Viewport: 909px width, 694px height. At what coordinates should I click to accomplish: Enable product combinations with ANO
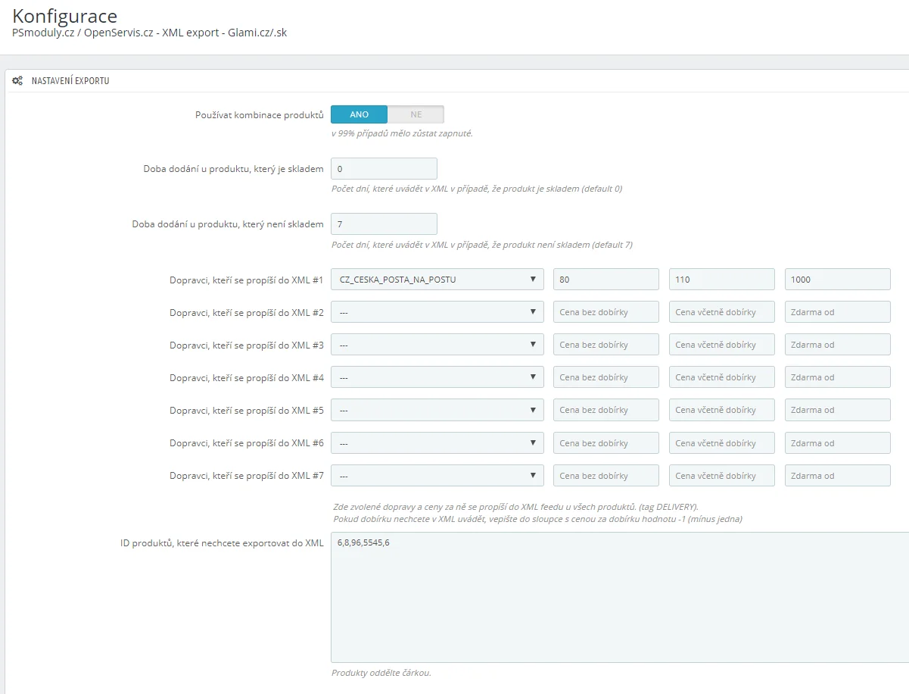(x=360, y=114)
